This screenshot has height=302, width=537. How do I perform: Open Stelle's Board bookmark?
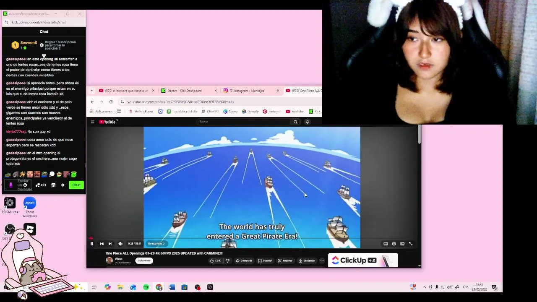141,112
